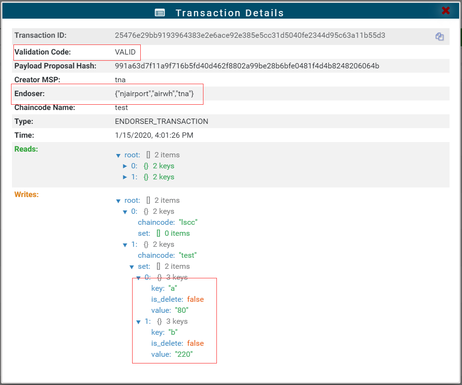Close the Transaction Details dialog
Image resolution: width=462 pixels, height=385 pixels.
coord(445,11)
